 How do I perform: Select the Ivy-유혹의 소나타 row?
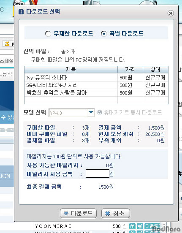coord(96,77)
